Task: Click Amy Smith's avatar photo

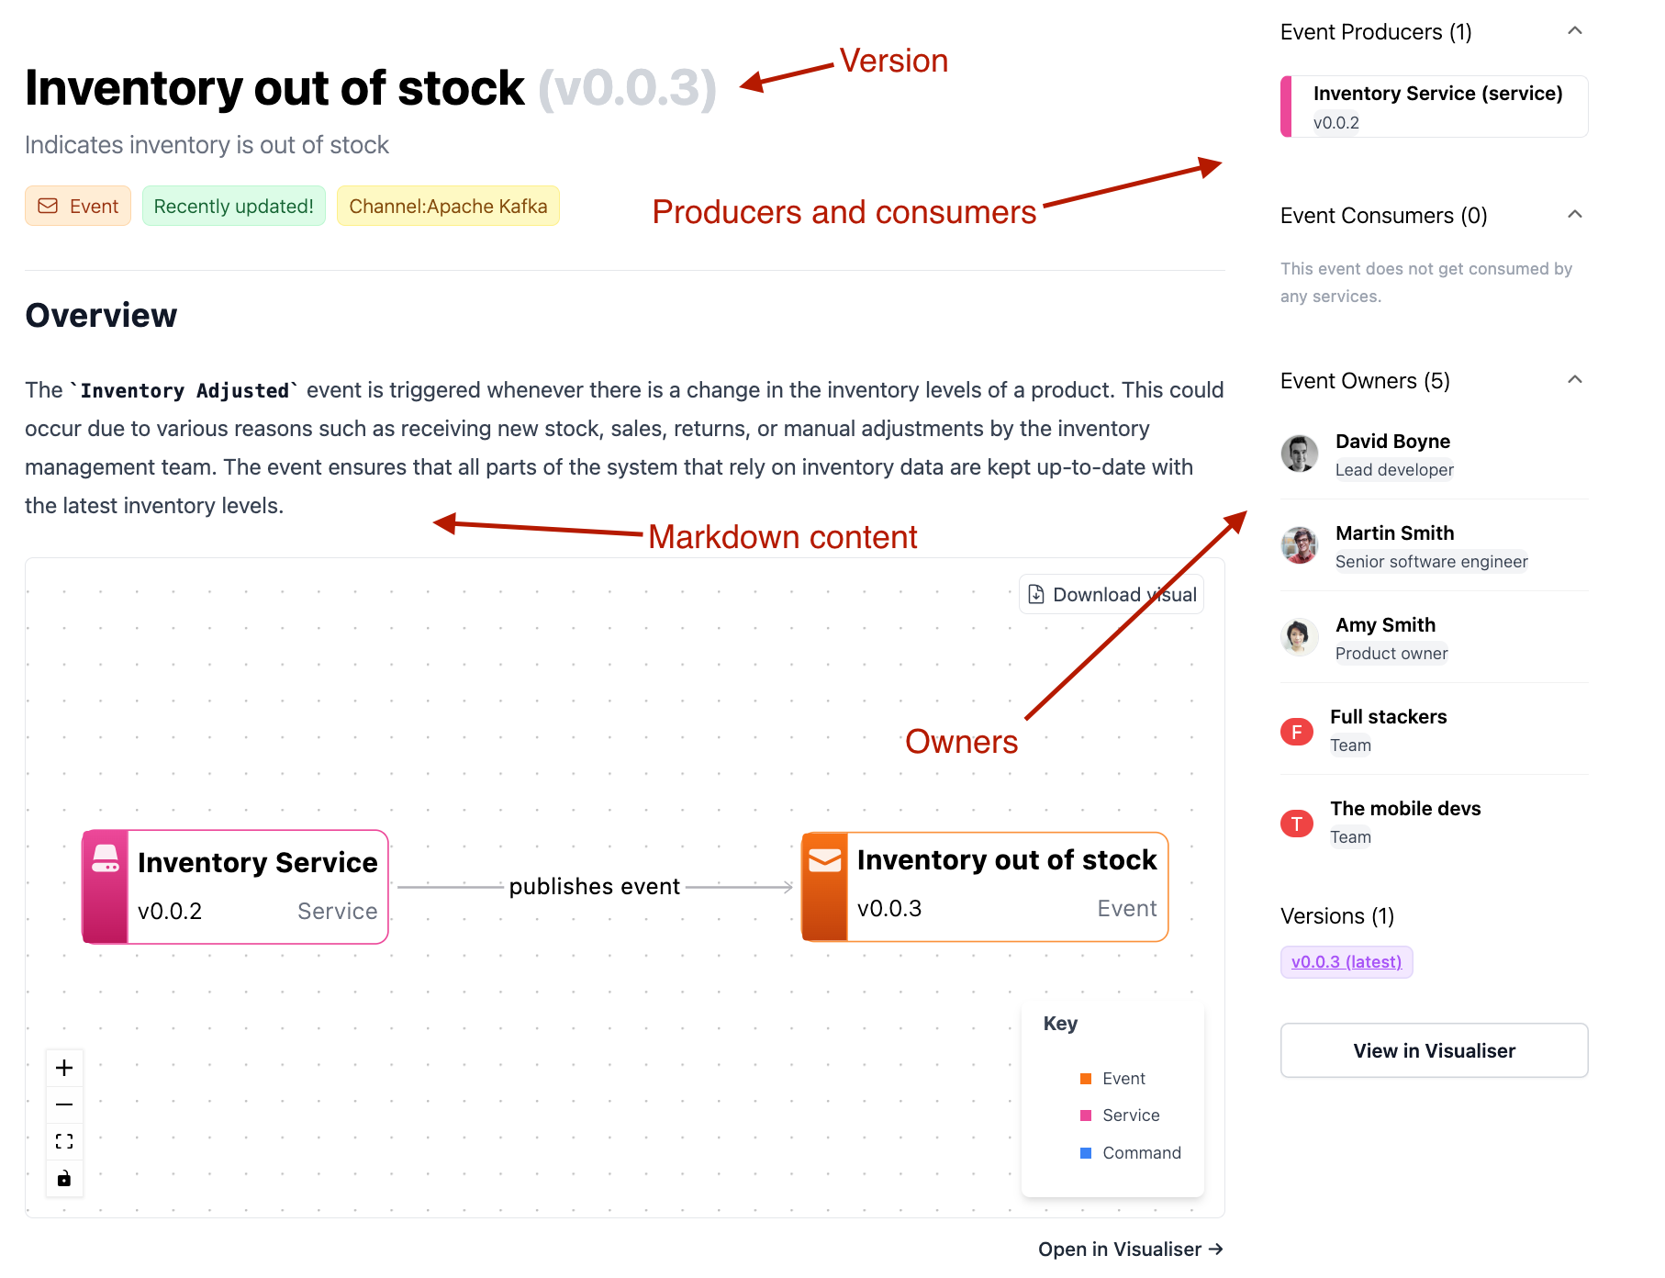Action: click(1299, 637)
